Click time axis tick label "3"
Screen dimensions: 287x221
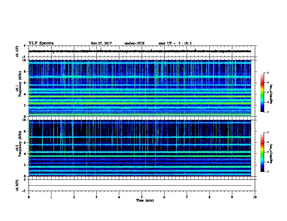[96, 197]
